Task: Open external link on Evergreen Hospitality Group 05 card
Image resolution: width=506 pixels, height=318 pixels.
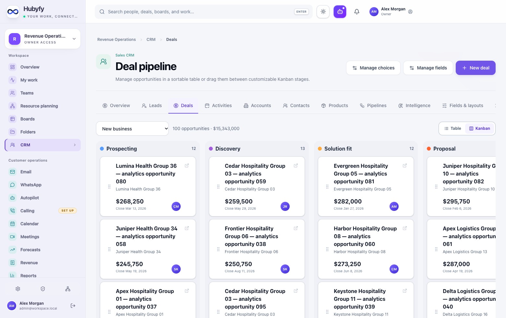Action: click(405, 166)
